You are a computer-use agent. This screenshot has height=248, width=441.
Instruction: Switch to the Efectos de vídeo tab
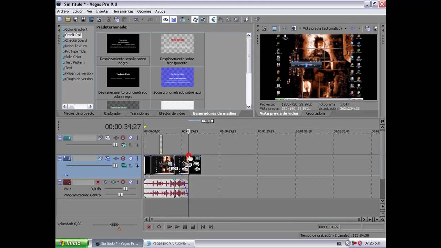(172, 113)
